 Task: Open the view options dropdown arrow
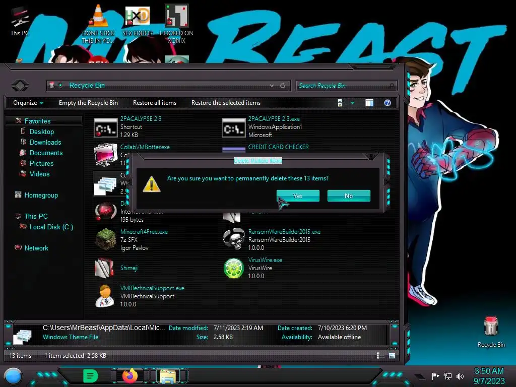click(352, 103)
